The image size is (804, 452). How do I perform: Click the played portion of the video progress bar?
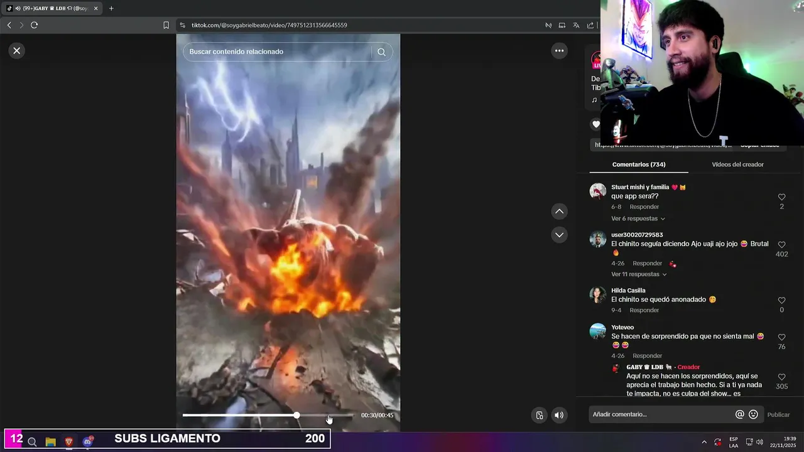click(x=239, y=415)
